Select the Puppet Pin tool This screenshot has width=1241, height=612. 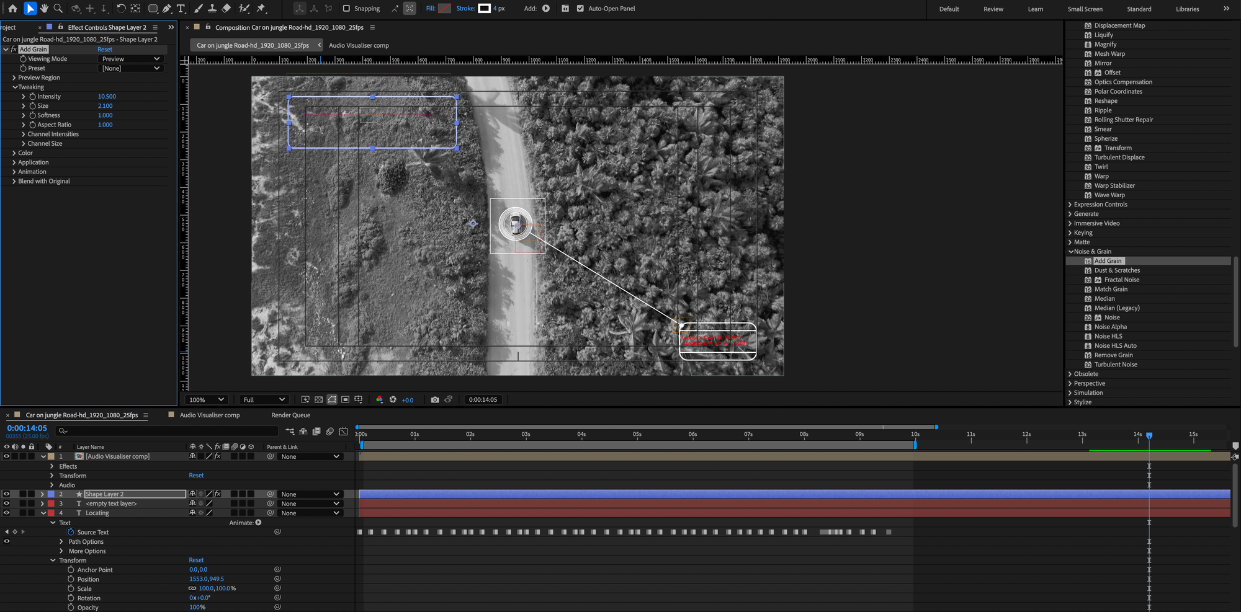(261, 9)
